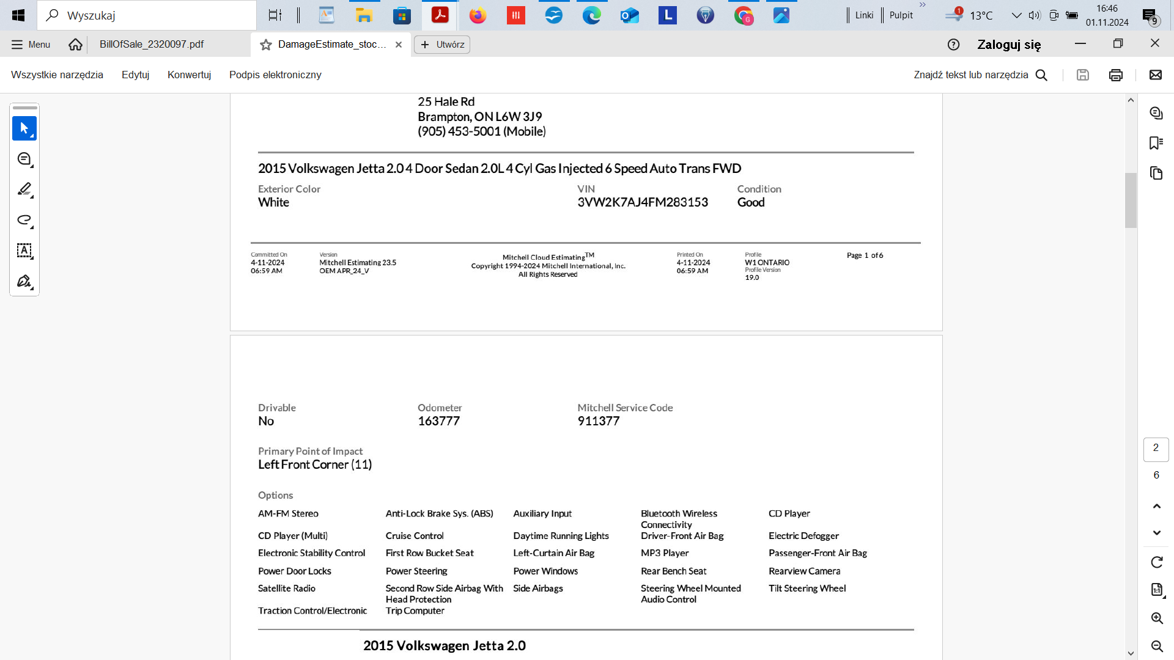
Task: Click Mitchell Service Code 911377
Action: pos(599,421)
